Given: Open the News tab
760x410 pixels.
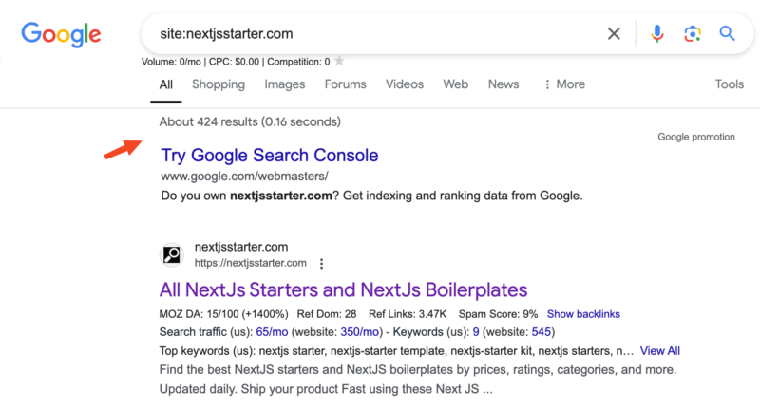Looking at the screenshot, I should tap(503, 84).
